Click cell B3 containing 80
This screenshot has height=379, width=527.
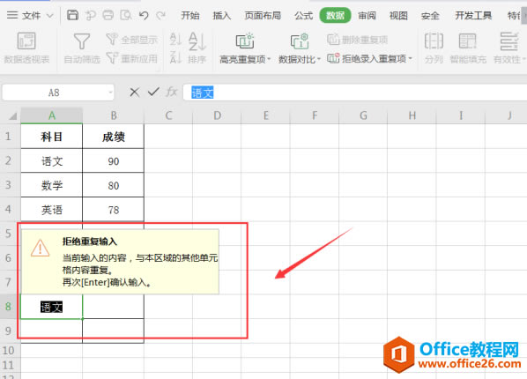click(114, 185)
